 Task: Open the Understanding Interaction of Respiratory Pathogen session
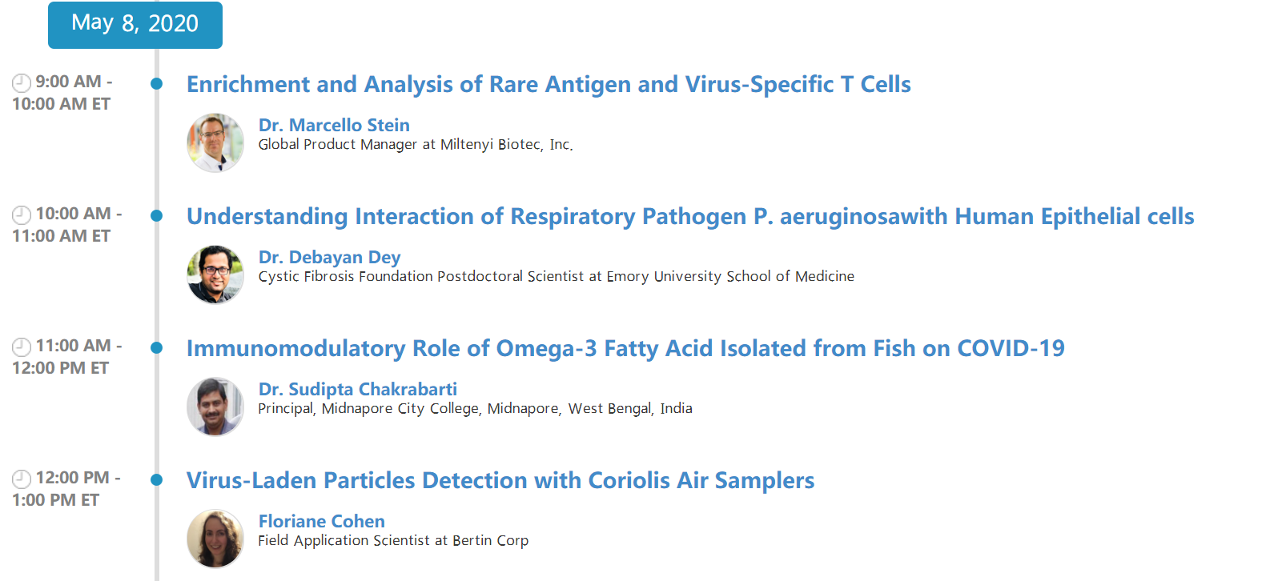tap(690, 216)
